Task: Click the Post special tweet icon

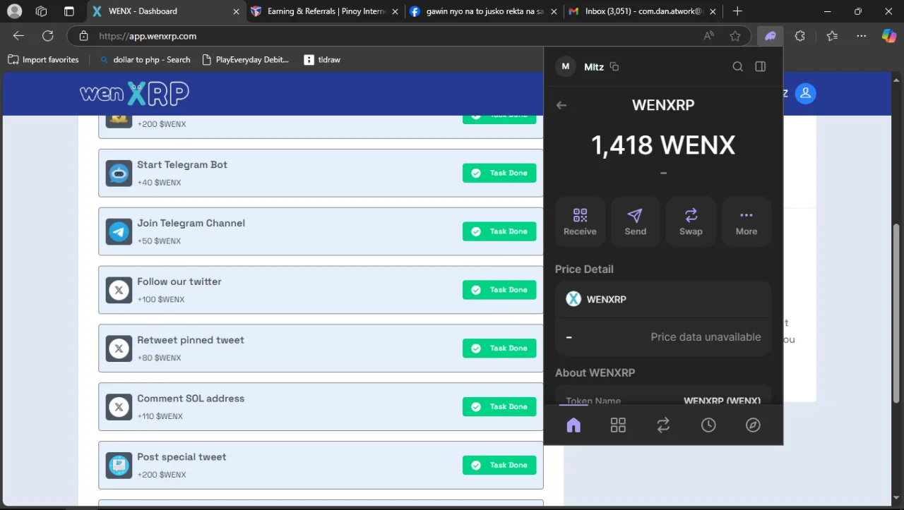Action: click(119, 466)
